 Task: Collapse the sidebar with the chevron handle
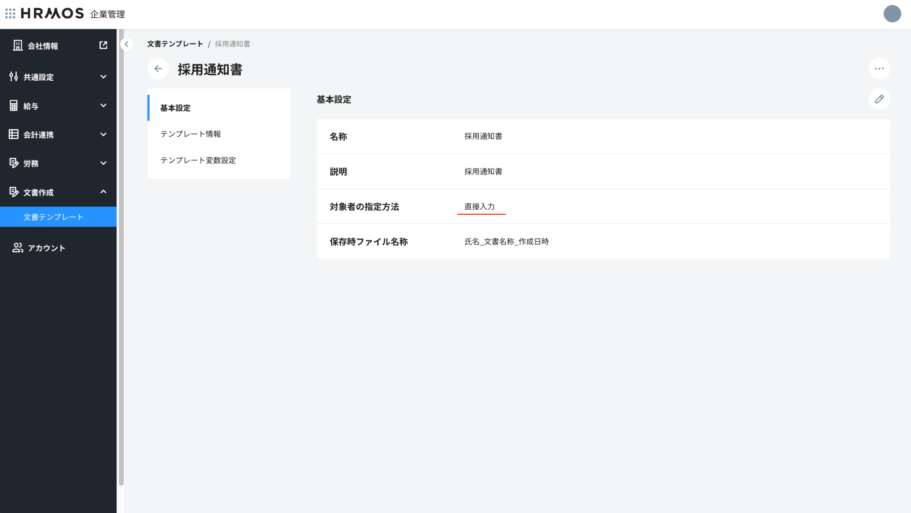126,44
